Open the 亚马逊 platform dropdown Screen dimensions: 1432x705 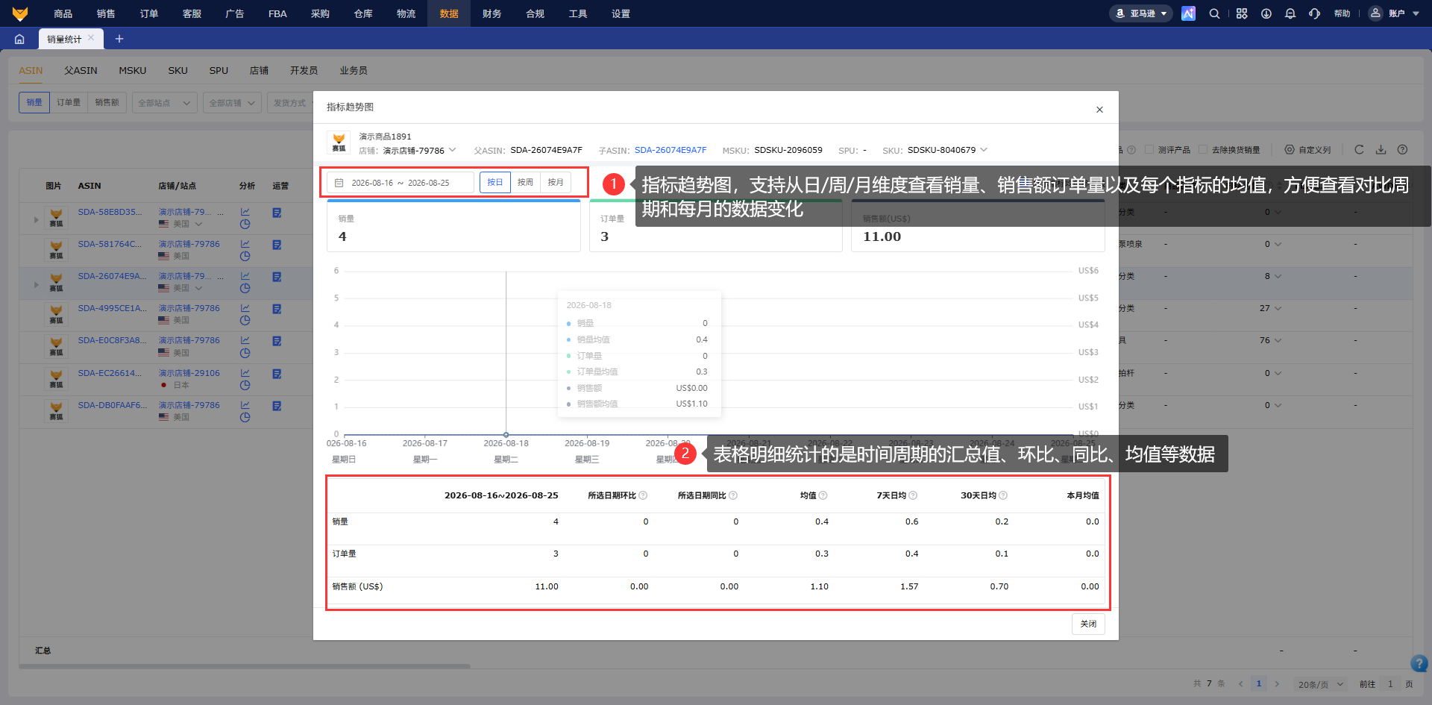point(1141,13)
